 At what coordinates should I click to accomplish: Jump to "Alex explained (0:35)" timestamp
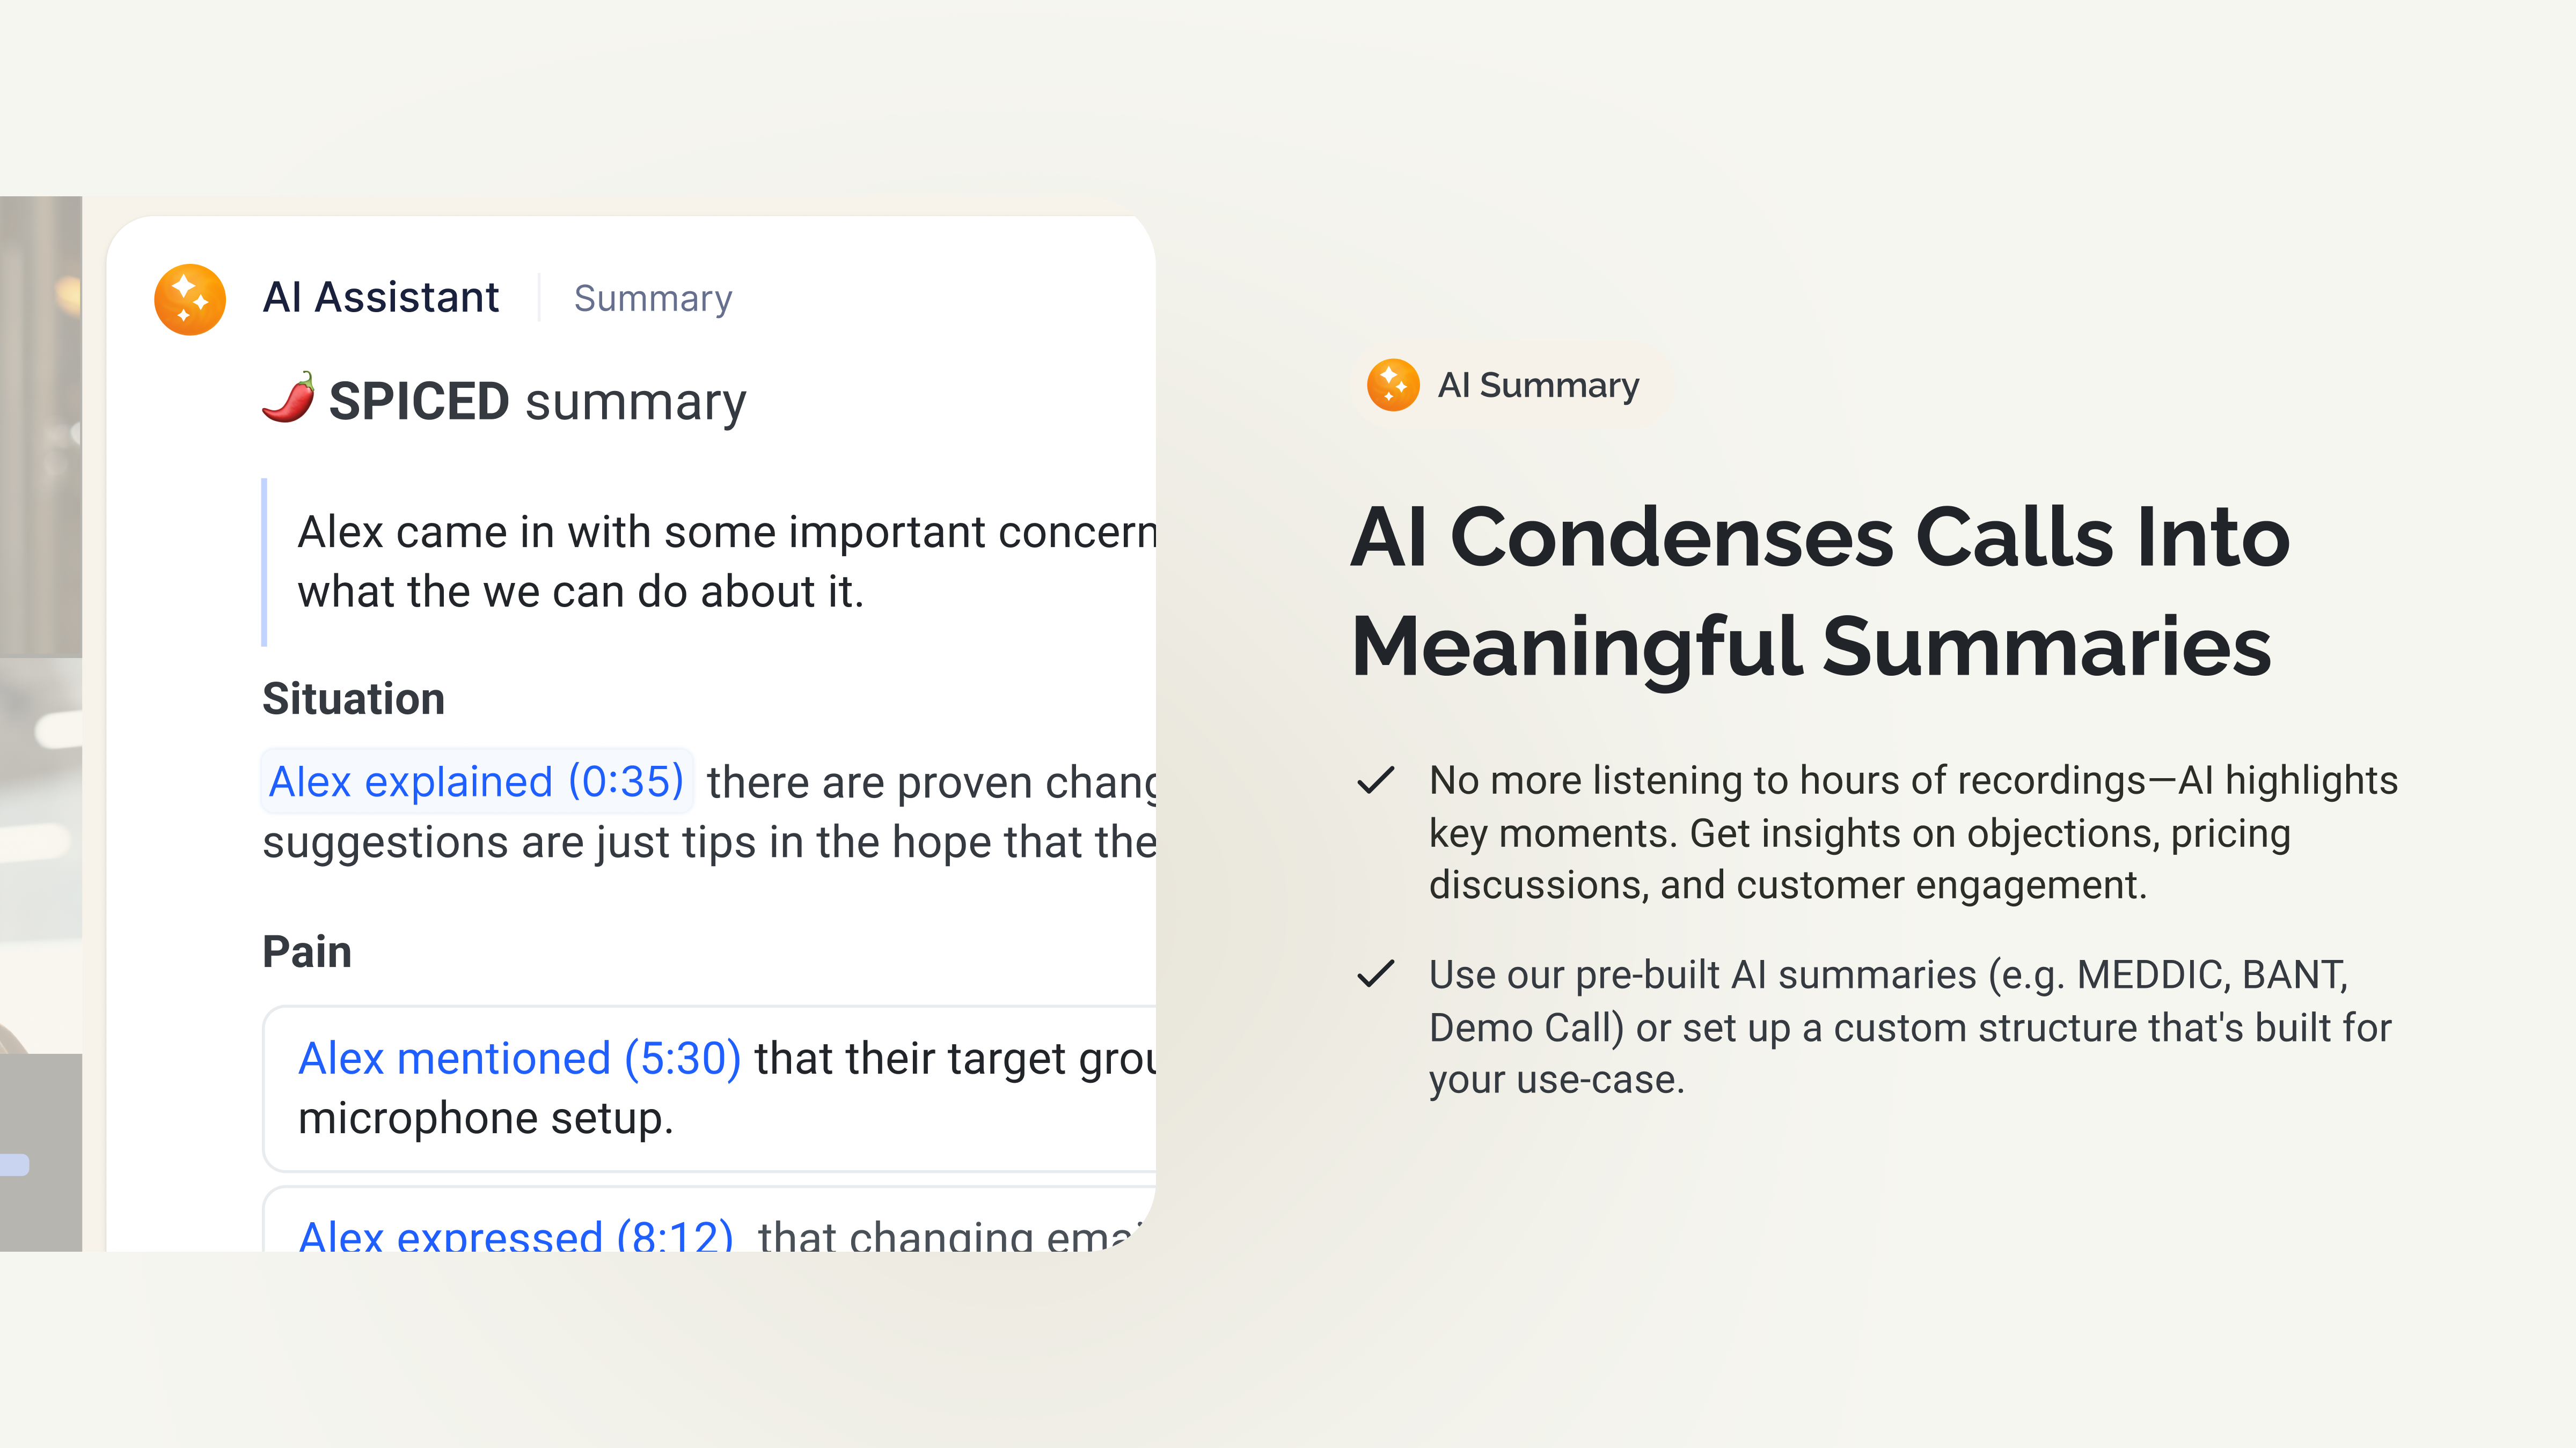pyautogui.click(x=476, y=781)
